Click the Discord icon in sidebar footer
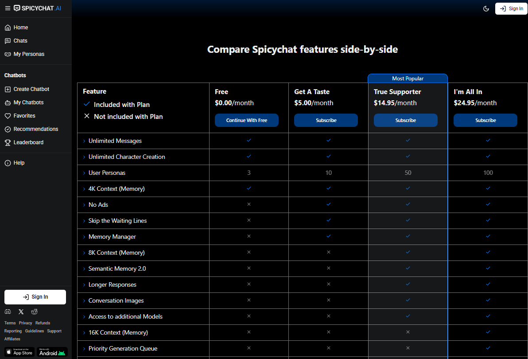 [x=8, y=312]
